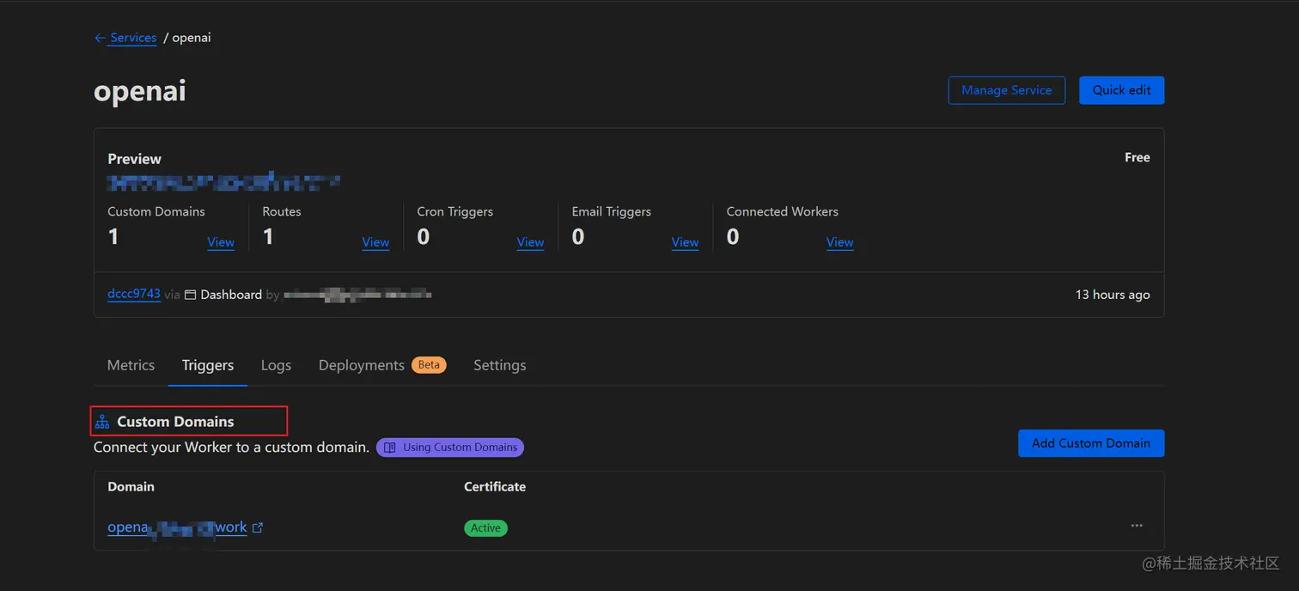Click the Domain column header
This screenshot has height=591, width=1299.
point(131,486)
